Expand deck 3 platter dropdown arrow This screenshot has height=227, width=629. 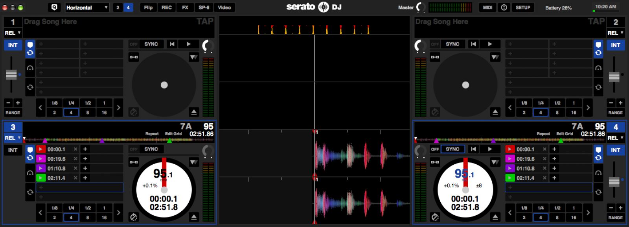(194, 162)
